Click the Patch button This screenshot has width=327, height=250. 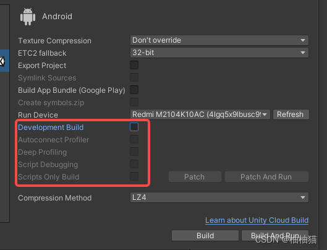coord(195,177)
